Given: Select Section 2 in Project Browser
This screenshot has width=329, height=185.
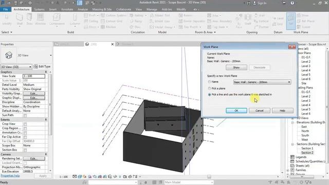Looking at the screenshot, I should (x=307, y=153).
